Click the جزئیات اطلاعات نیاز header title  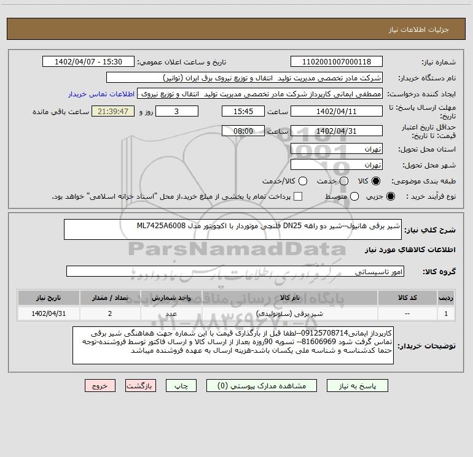click(418, 29)
